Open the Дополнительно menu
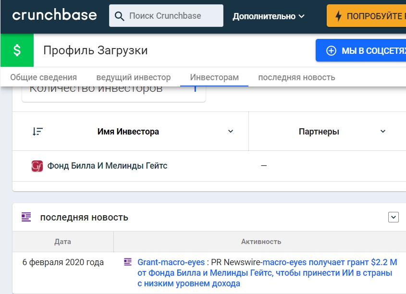Viewport: 406px width, 294px height. pyautogui.click(x=268, y=16)
